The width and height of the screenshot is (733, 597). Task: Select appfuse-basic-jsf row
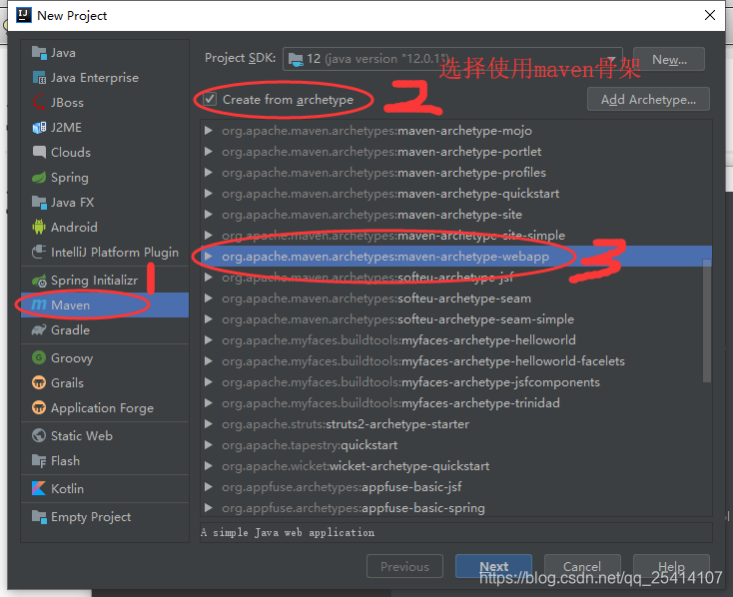click(455, 486)
